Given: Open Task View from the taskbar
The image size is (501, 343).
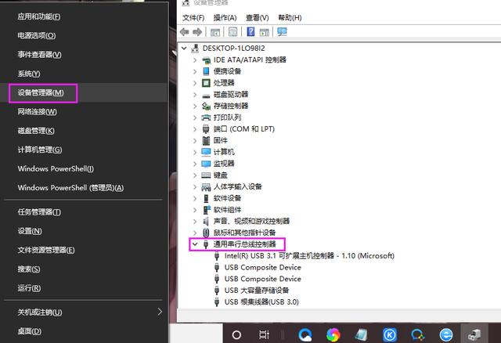Looking at the screenshot, I should point(265,334).
